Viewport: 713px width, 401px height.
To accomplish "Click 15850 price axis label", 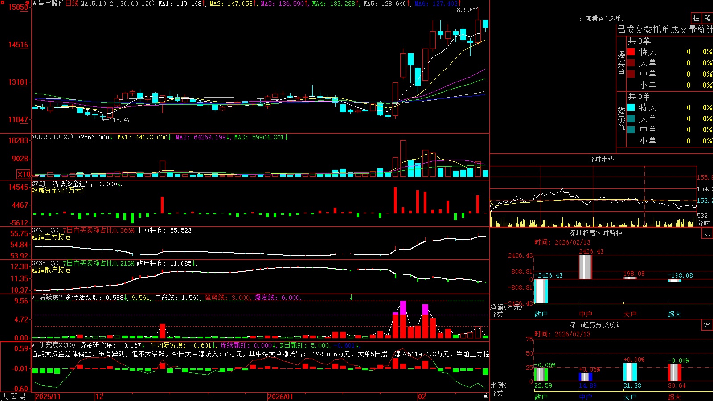I will click(18, 7).
